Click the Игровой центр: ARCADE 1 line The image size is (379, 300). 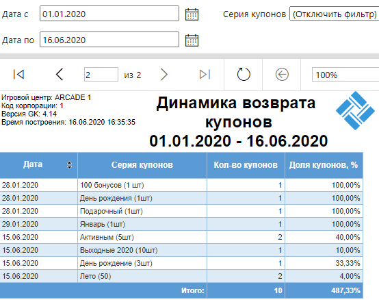click(x=46, y=97)
